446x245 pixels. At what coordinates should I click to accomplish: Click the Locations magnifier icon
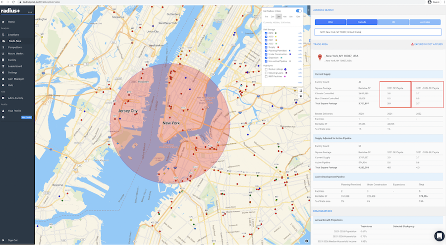(3, 34)
